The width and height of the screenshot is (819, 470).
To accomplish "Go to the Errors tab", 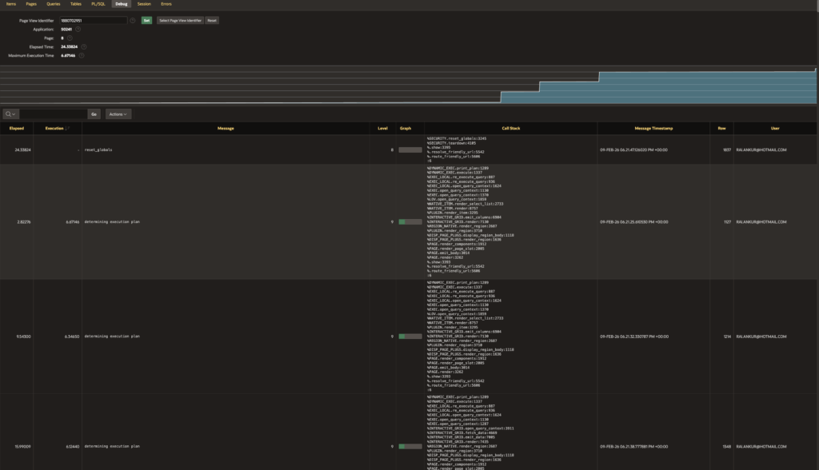I will pyautogui.click(x=166, y=4).
